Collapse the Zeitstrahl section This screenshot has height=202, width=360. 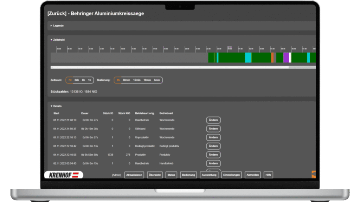(x=58, y=40)
